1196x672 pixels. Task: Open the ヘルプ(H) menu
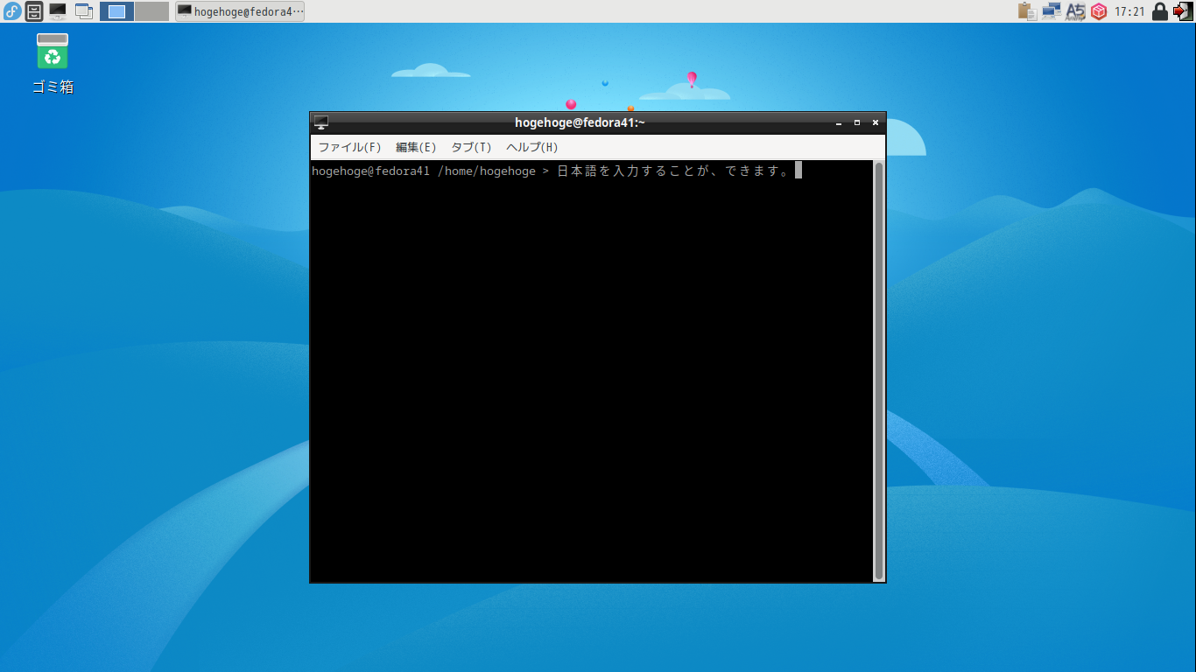531,147
